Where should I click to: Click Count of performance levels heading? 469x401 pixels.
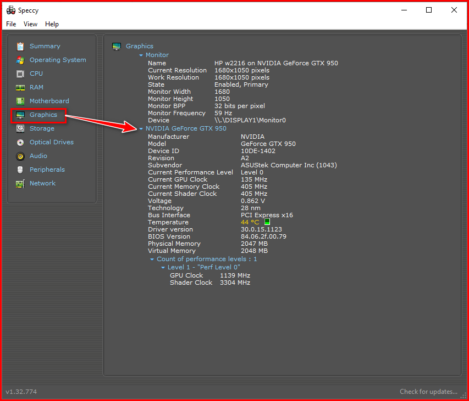pyautogui.click(x=207, y=259)
